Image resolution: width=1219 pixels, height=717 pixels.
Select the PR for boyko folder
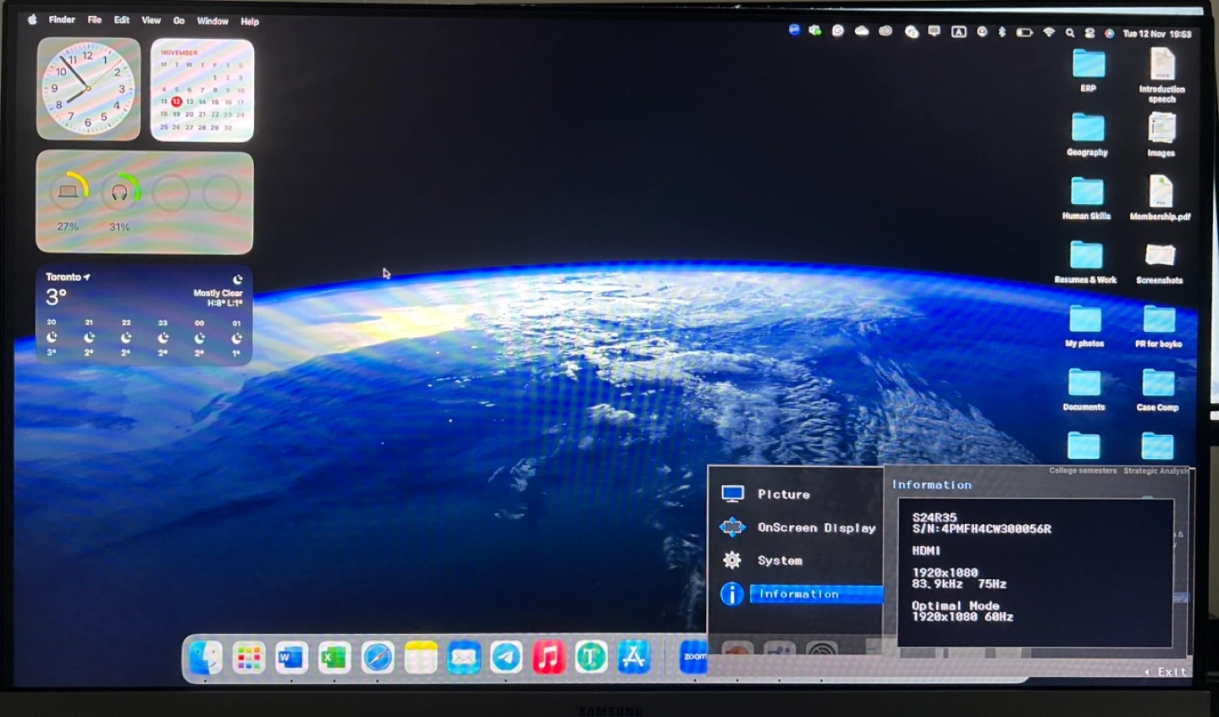click(x=1159, y=327)
